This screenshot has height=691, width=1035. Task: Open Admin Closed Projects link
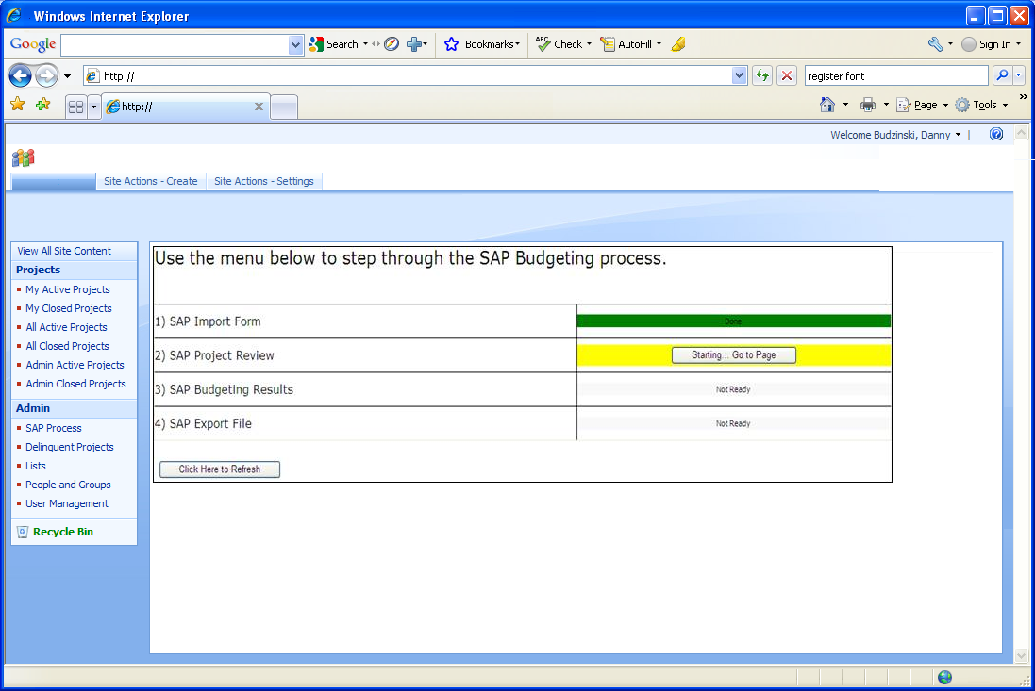coord(75,384)
